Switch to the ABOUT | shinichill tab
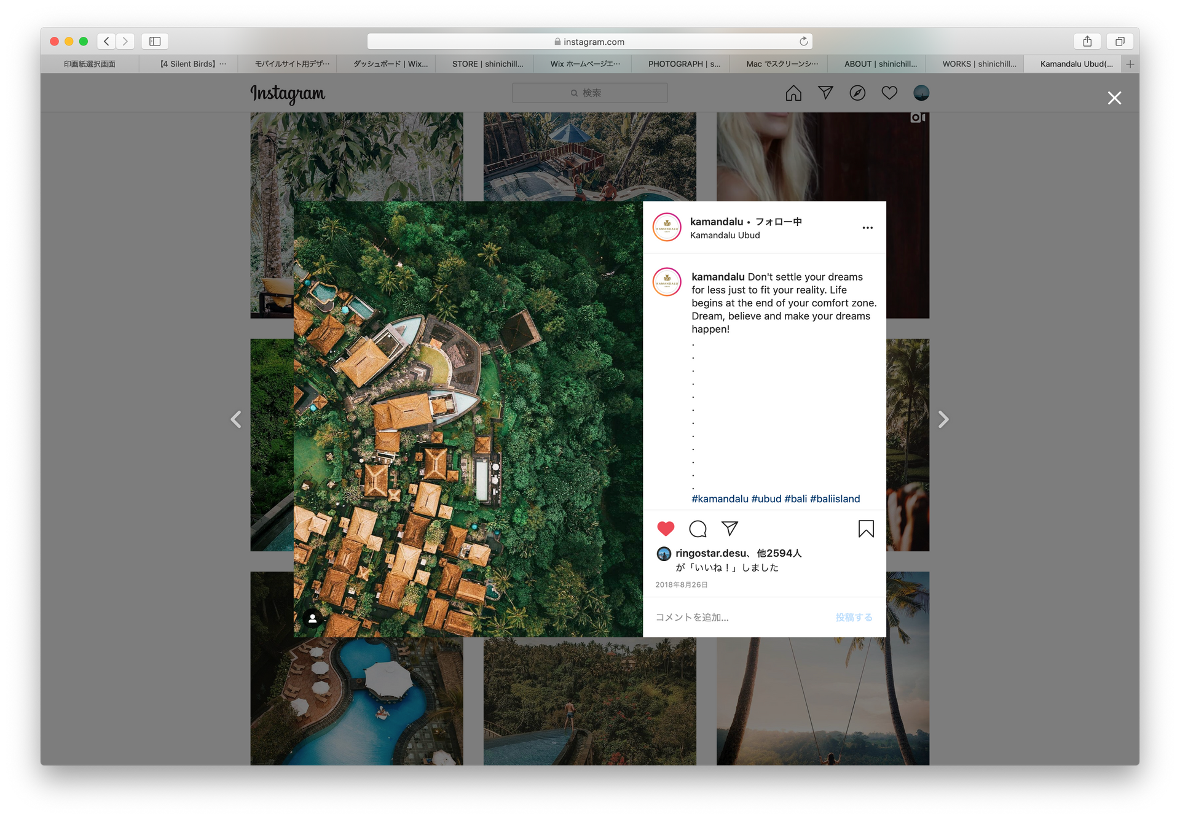This screenshot has height=819, width=1180. [877, 64]
